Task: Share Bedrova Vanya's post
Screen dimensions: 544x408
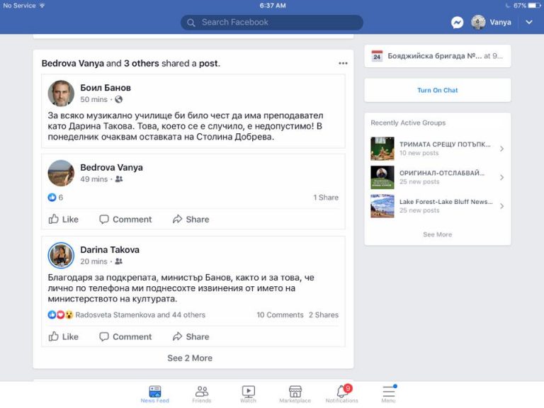Action: click(x=191, y=220)
